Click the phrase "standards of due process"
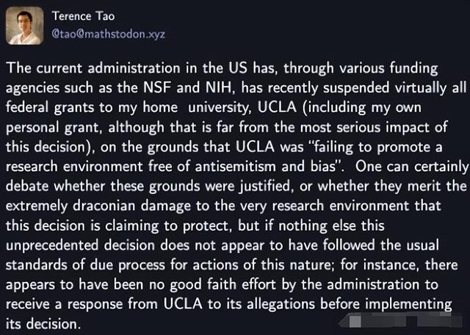This screenshot has height=335, width=470. (x=85, y=265)
